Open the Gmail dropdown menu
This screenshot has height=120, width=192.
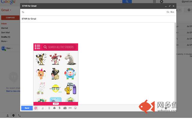click(x=6, y=10)
